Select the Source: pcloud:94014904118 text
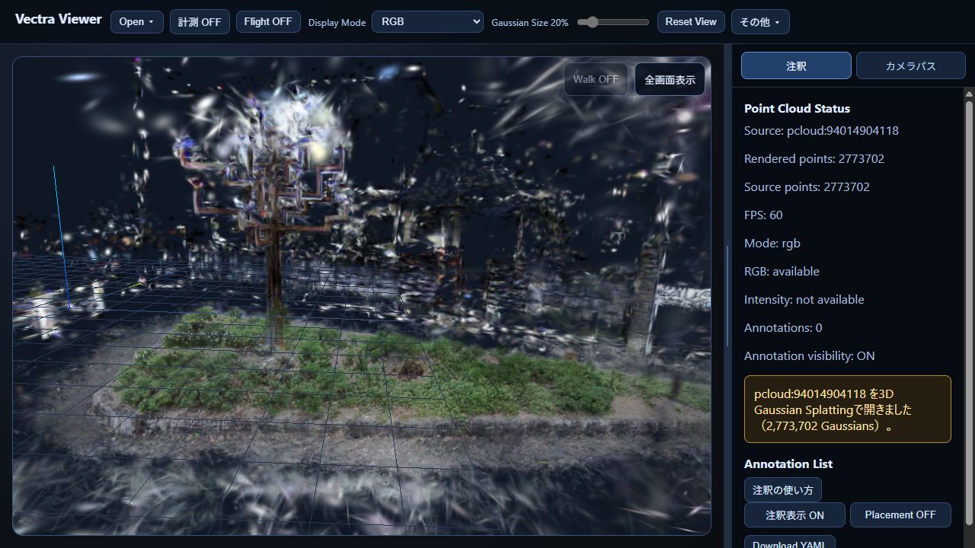This screenshot has height=548, width=975. coord(821,131)
